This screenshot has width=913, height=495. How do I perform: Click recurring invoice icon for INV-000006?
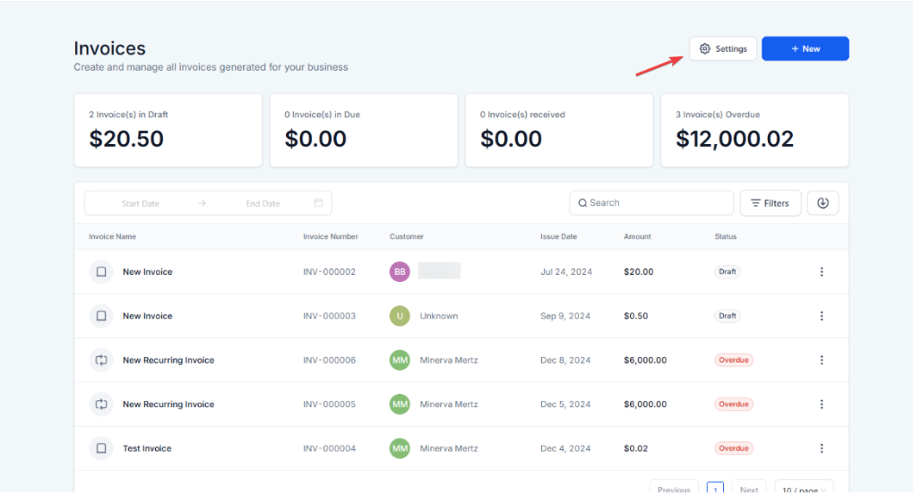101,360
